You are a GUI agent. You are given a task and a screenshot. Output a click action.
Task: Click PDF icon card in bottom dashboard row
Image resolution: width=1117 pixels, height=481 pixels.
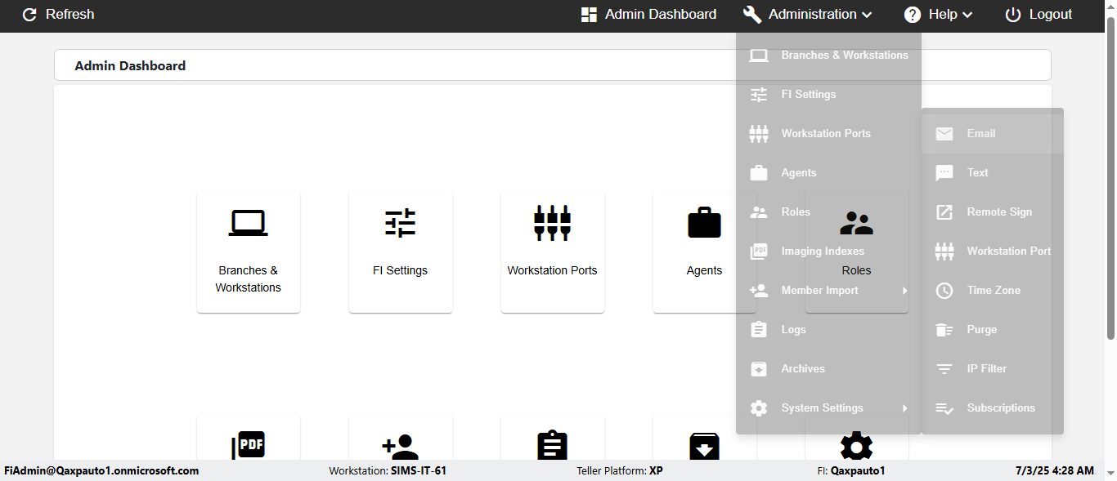249,446
